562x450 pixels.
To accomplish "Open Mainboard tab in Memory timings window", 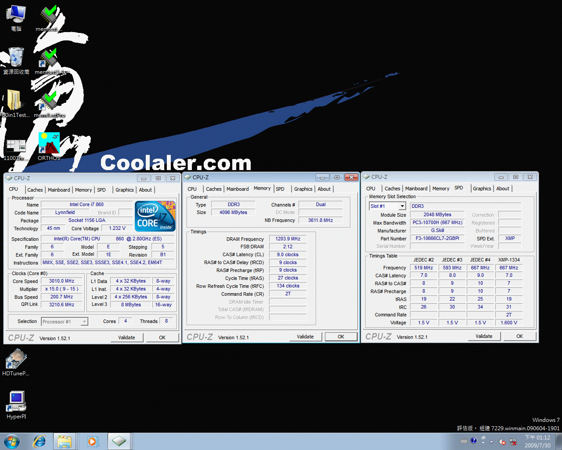I will tap(238, 189).
